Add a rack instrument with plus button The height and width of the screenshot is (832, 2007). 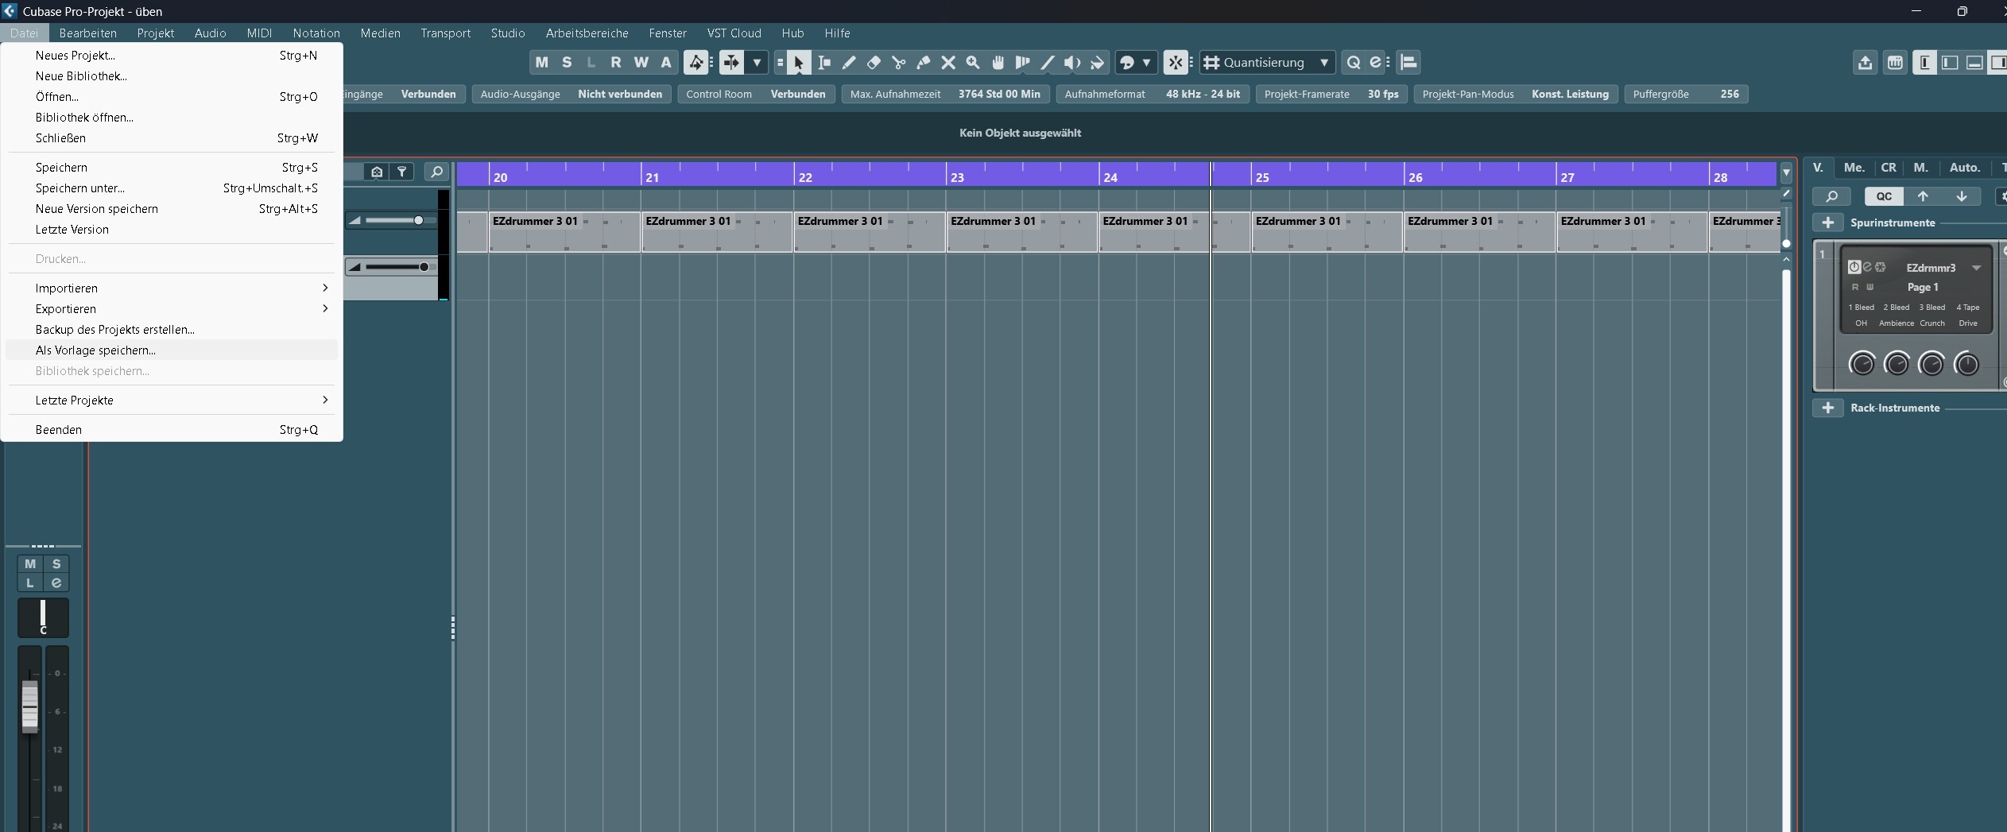[1828, 408]
